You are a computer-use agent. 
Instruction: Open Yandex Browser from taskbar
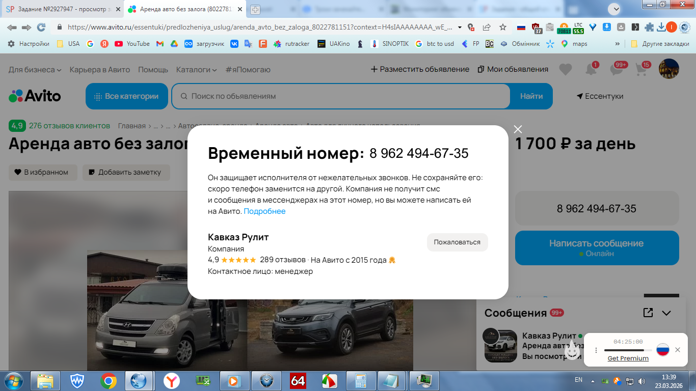[171, 380]
